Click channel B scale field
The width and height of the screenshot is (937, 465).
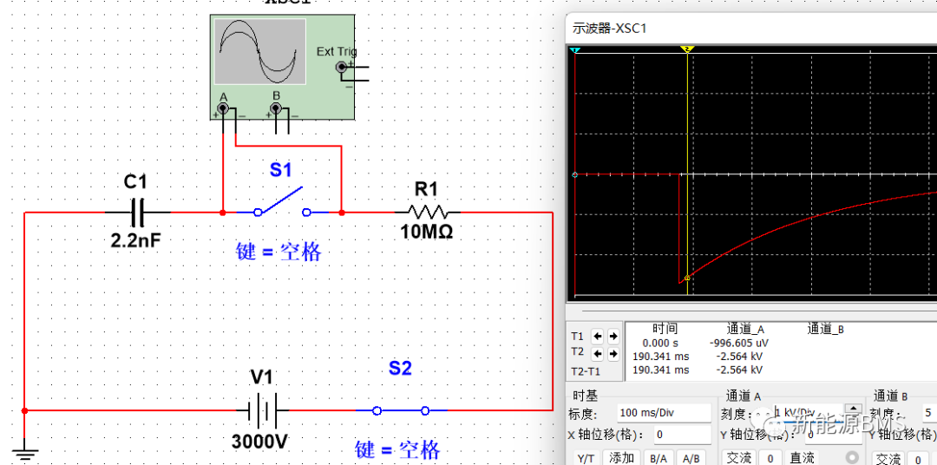[929, 413]
